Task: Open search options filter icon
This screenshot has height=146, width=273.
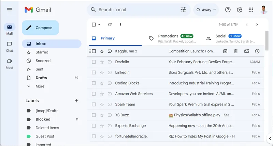Action: [183, 10]
